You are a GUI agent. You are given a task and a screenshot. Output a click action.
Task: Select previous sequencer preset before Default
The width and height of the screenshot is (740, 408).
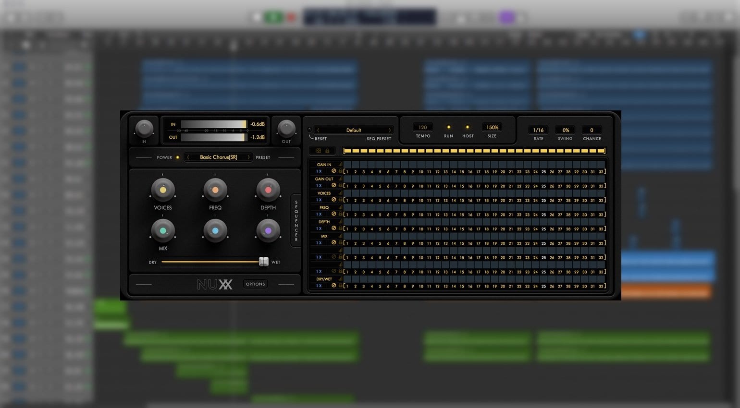click(318, 130)
